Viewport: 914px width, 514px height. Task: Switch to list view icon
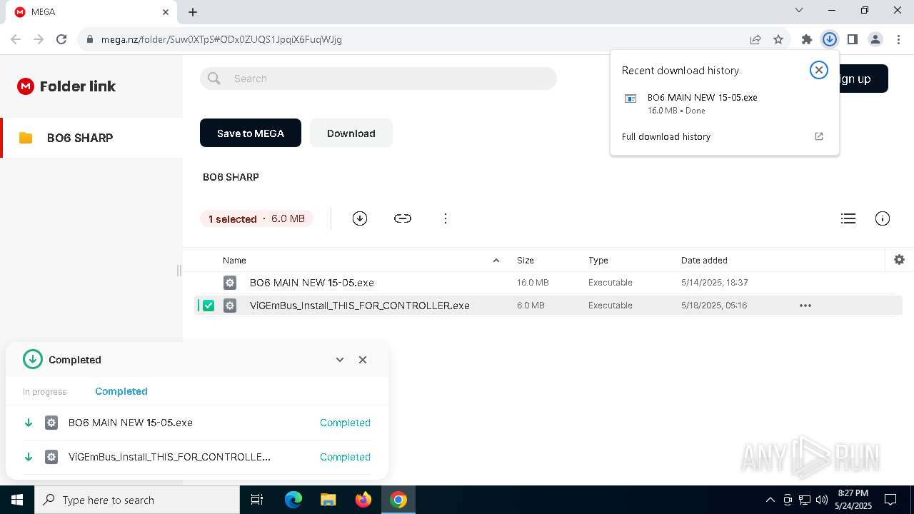848,218
